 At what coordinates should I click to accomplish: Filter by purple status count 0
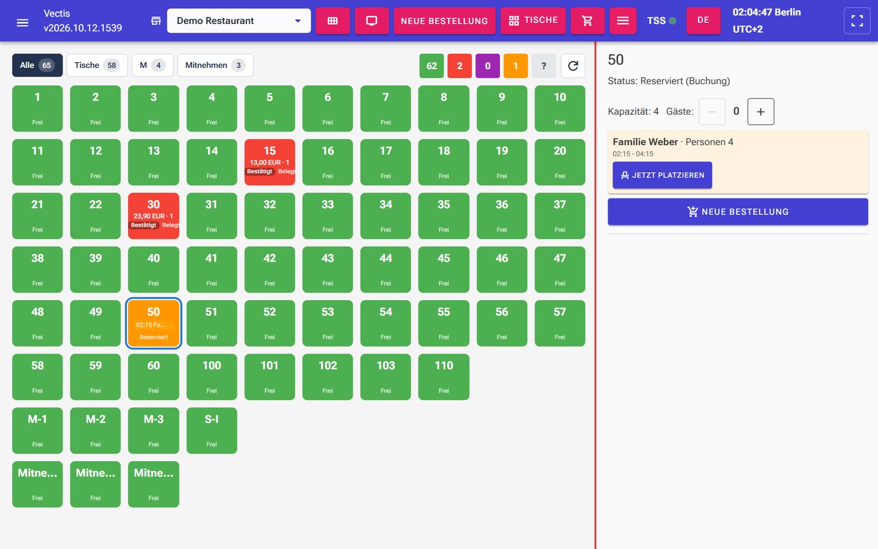[x=488, y=66]
